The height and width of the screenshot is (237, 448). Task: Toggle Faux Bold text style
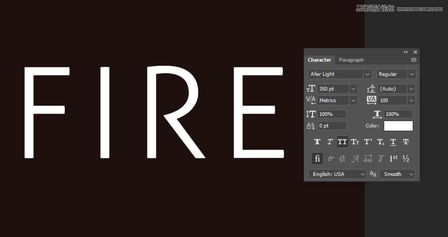(x=317, y=142)
